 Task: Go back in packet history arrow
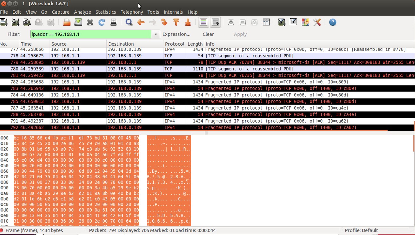[x=141, y=22]
